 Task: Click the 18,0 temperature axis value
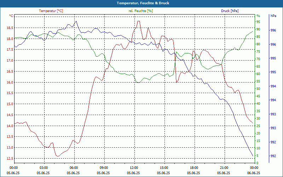(x=10, y=39)
